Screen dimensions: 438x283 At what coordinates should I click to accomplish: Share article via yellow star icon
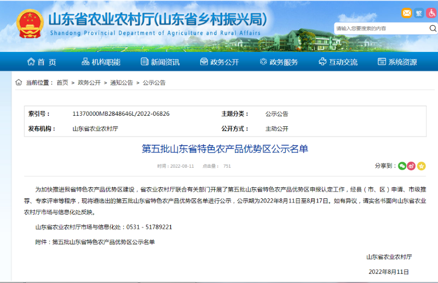[x=421, y=166]
